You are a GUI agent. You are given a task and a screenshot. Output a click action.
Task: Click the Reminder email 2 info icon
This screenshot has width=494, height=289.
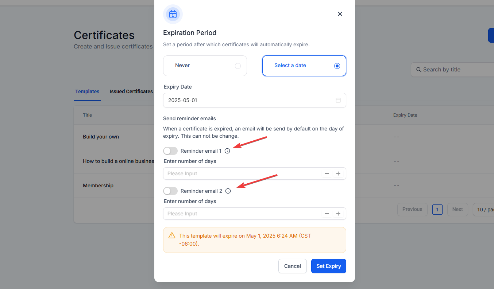228,191
